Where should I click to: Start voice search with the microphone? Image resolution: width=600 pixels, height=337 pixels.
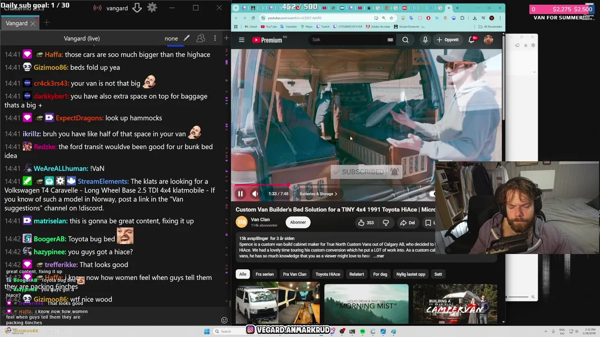coord(425,40)
